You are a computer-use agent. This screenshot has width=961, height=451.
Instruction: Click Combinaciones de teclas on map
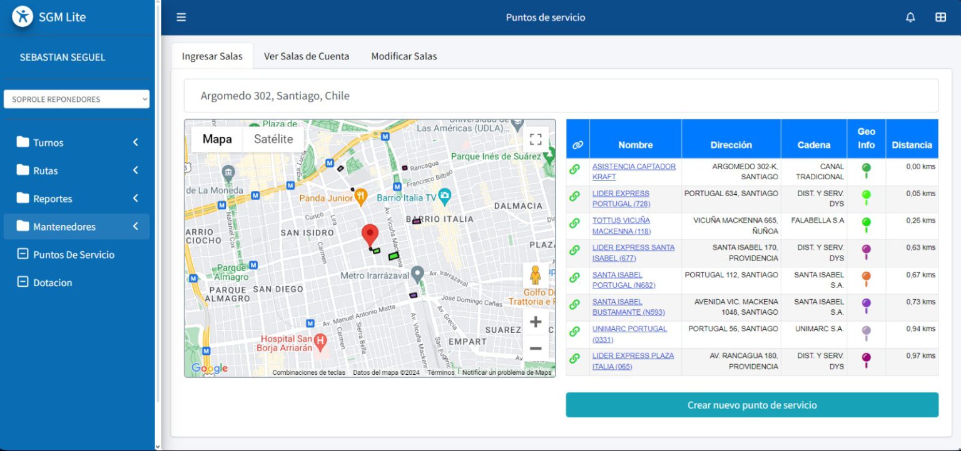coord(308,372)
